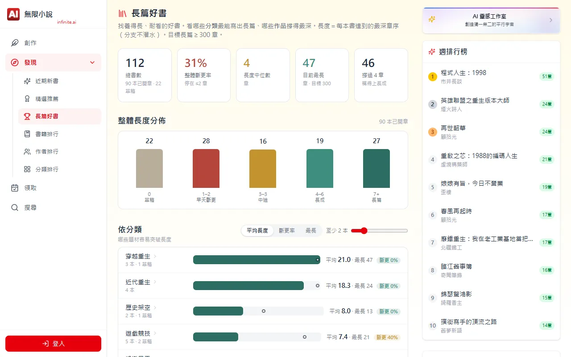Viewport: 571px width, 357px height.
Task: Click the 早夭斷更 red bar in chart
Action: (x=206, y=168)
